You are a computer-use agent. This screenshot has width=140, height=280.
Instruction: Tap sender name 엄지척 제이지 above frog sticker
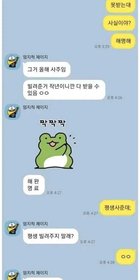(x=35, y=107)
